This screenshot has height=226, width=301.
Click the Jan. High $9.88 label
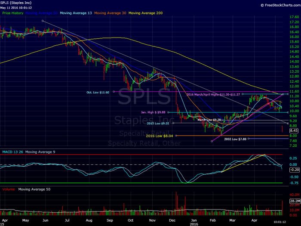(153, 112)
